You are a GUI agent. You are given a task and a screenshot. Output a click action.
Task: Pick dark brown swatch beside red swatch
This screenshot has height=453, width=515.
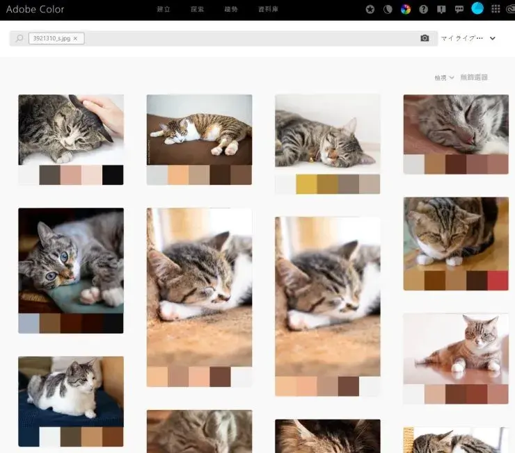coord(477,281)
